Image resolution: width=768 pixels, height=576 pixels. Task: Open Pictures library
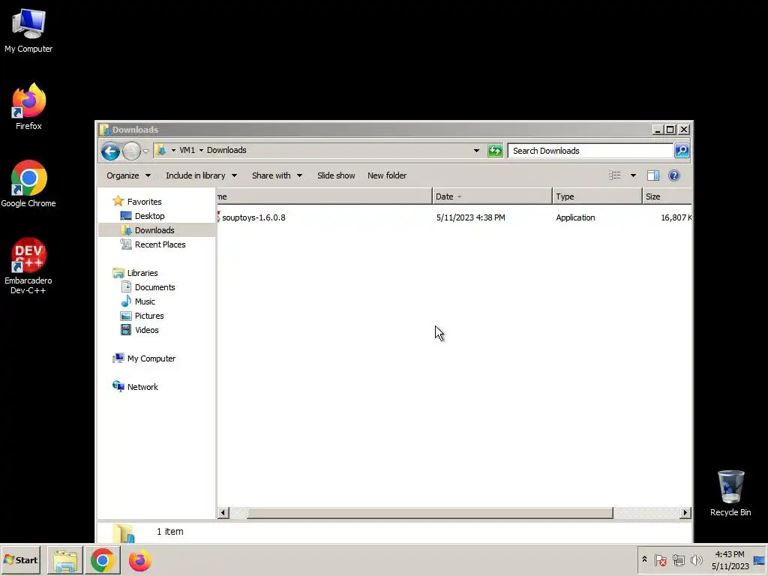pos(149,316)
